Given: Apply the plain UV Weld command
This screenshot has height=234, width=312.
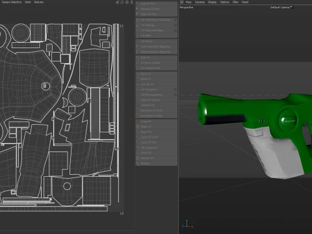Looking at the screenshot, I should coord(156,36).
